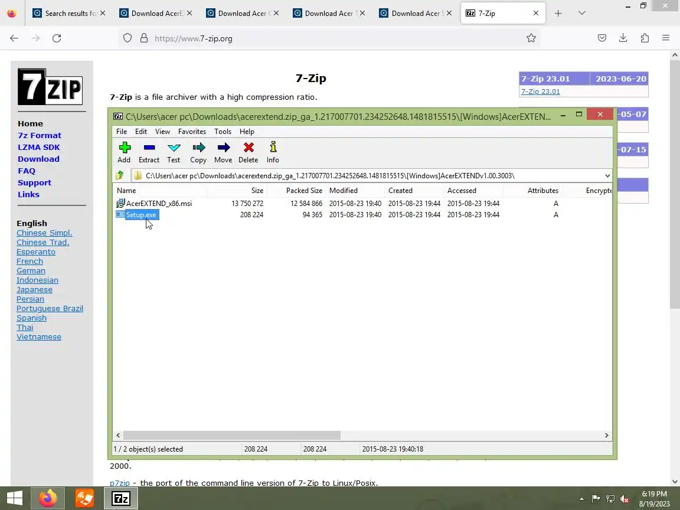Open Firefox application menu

tap(666, 38)
